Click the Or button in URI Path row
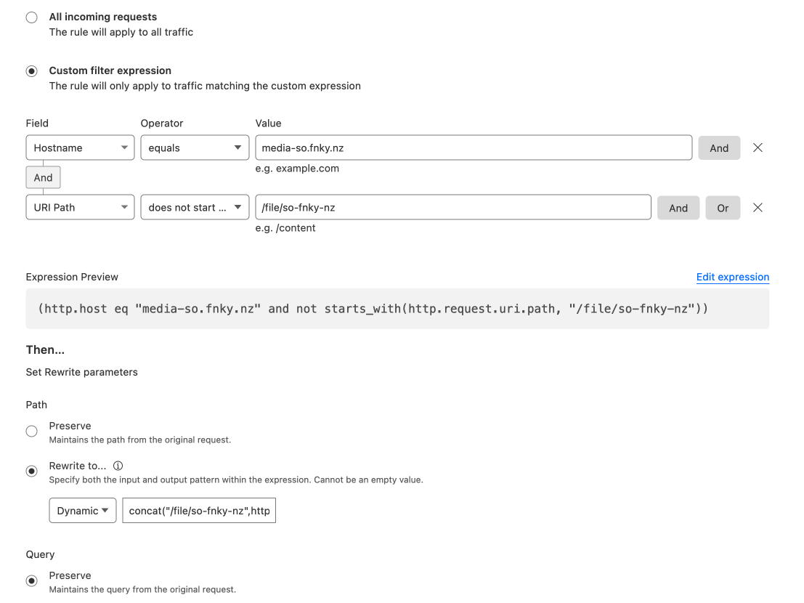 click(723, 208)
